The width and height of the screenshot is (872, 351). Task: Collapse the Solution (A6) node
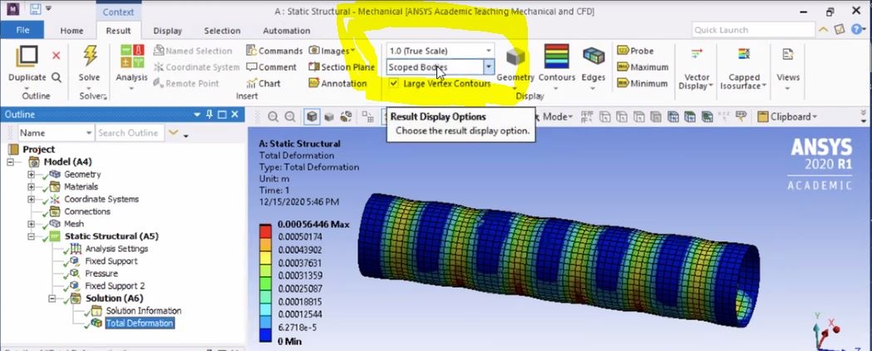(x=53, y=298)
